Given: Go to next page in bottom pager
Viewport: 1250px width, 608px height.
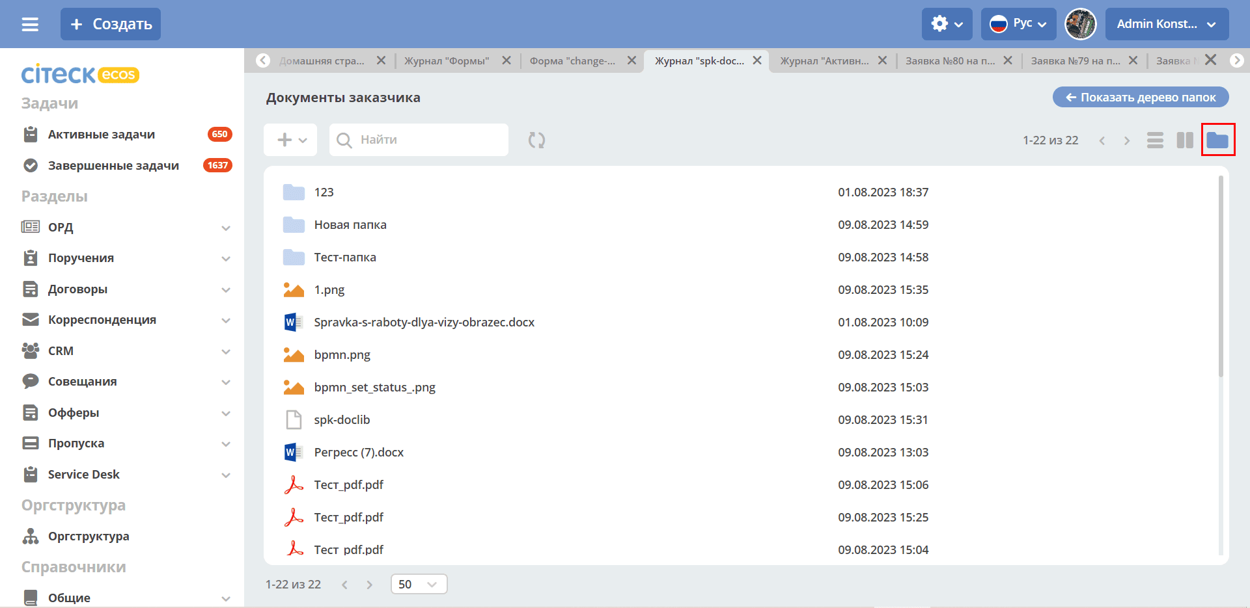Looking at the screenshot, I should (x=370, y=585).
